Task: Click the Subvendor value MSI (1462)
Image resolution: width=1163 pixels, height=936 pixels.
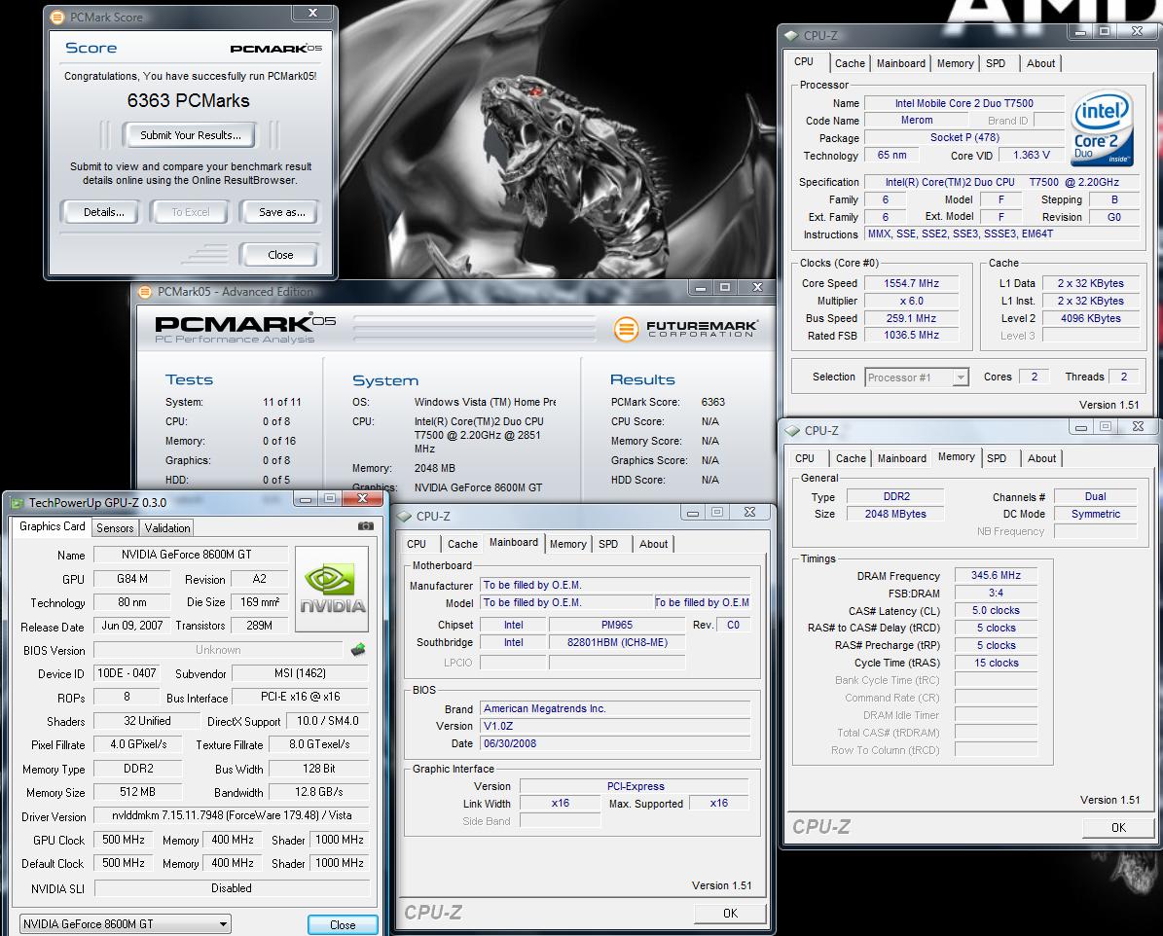Action: click(x=301, y=672)
